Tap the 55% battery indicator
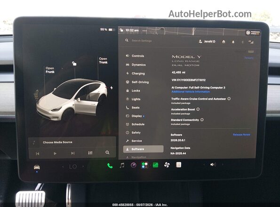This screenshot has width=280, height=207. pyautogui.click(x=107, y=30)
